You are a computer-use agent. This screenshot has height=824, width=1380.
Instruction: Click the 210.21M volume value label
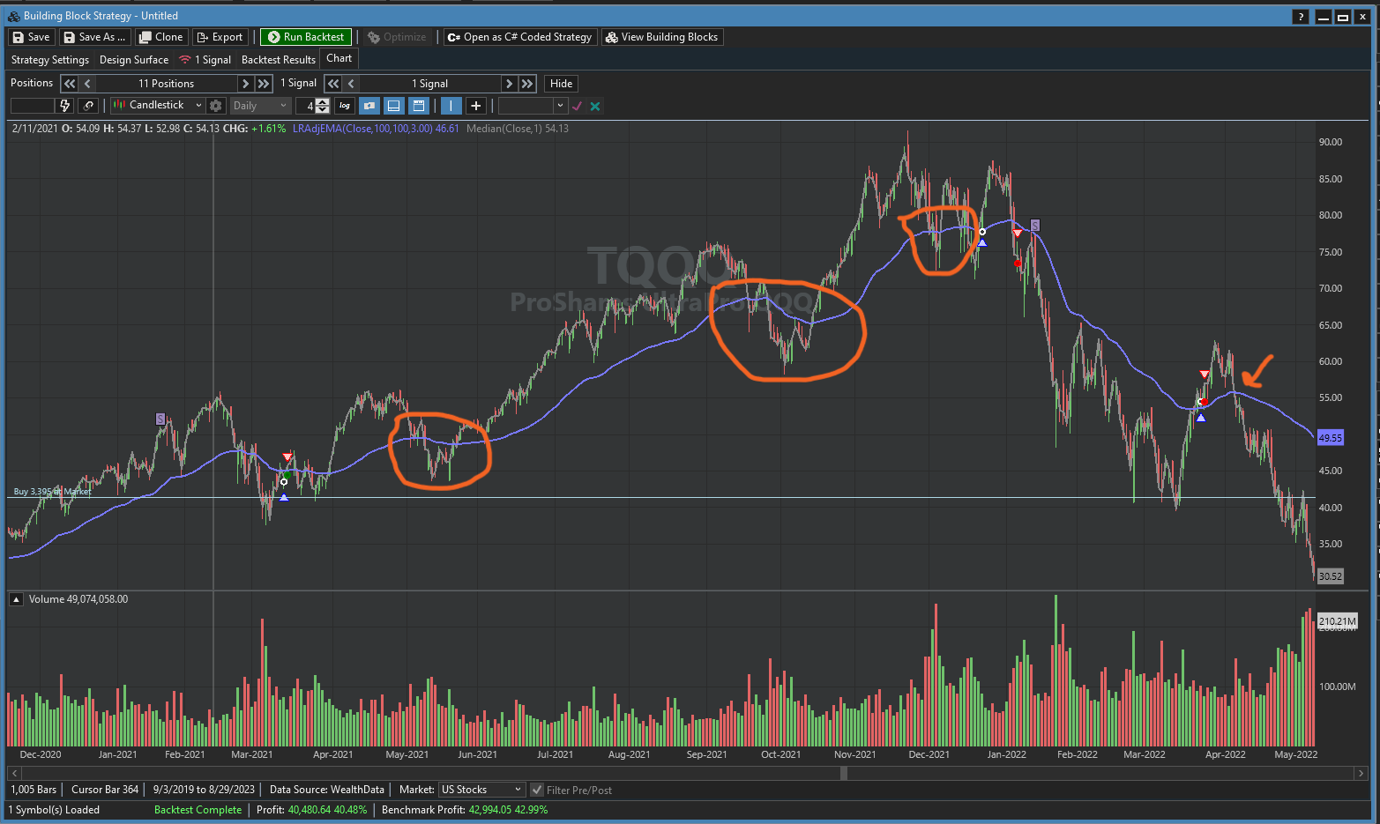(x=1337, y=621)
